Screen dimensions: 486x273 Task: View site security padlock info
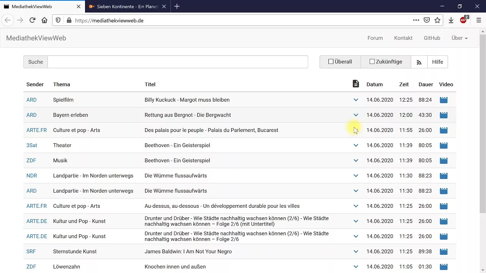coord(69,20)
